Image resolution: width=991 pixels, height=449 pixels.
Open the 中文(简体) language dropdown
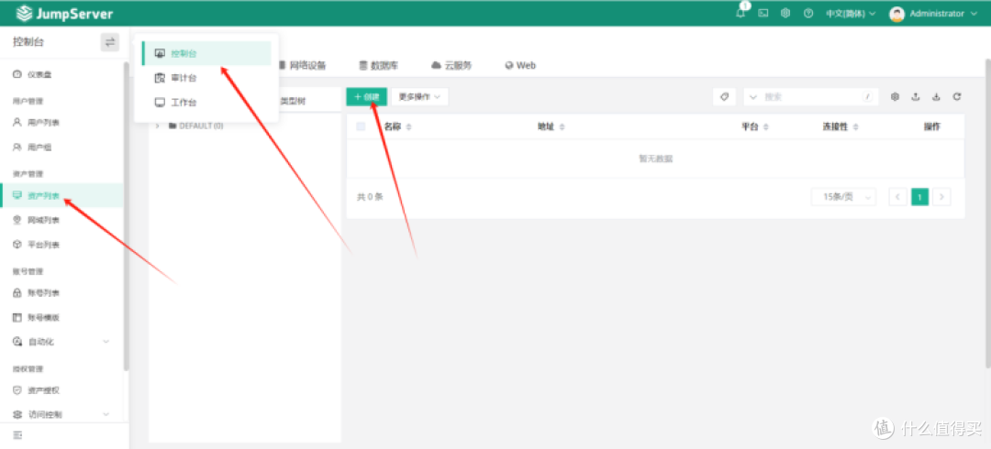click(851, 13)
